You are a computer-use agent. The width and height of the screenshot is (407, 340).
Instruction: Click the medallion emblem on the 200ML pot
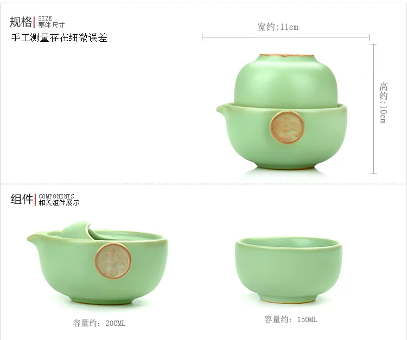[113, 261]
